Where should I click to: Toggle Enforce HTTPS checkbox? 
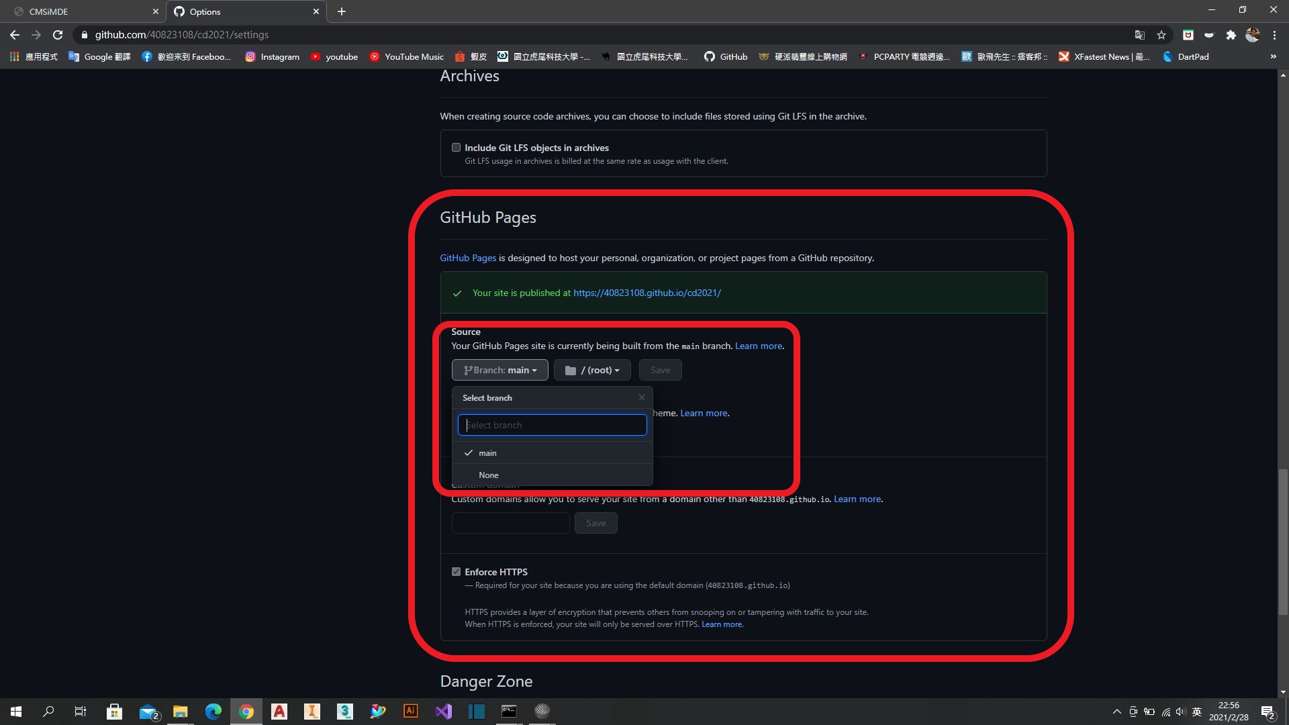pyautogui.click(x=456, y=572)
